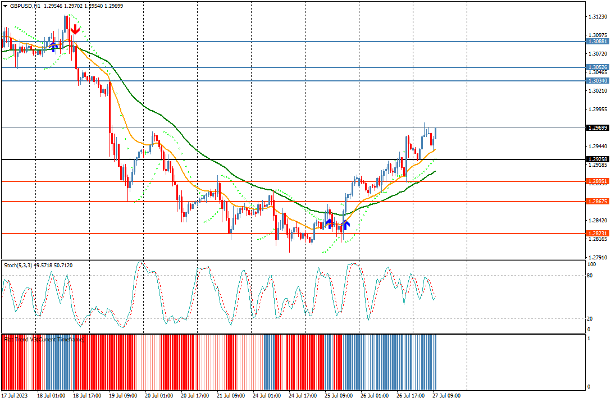Select the 1.30526 blue price level label
This screenshot has width=611, height=402.
coord(598,67)
